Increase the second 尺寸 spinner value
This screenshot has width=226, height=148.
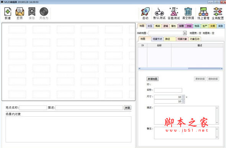tap(183, 101)
